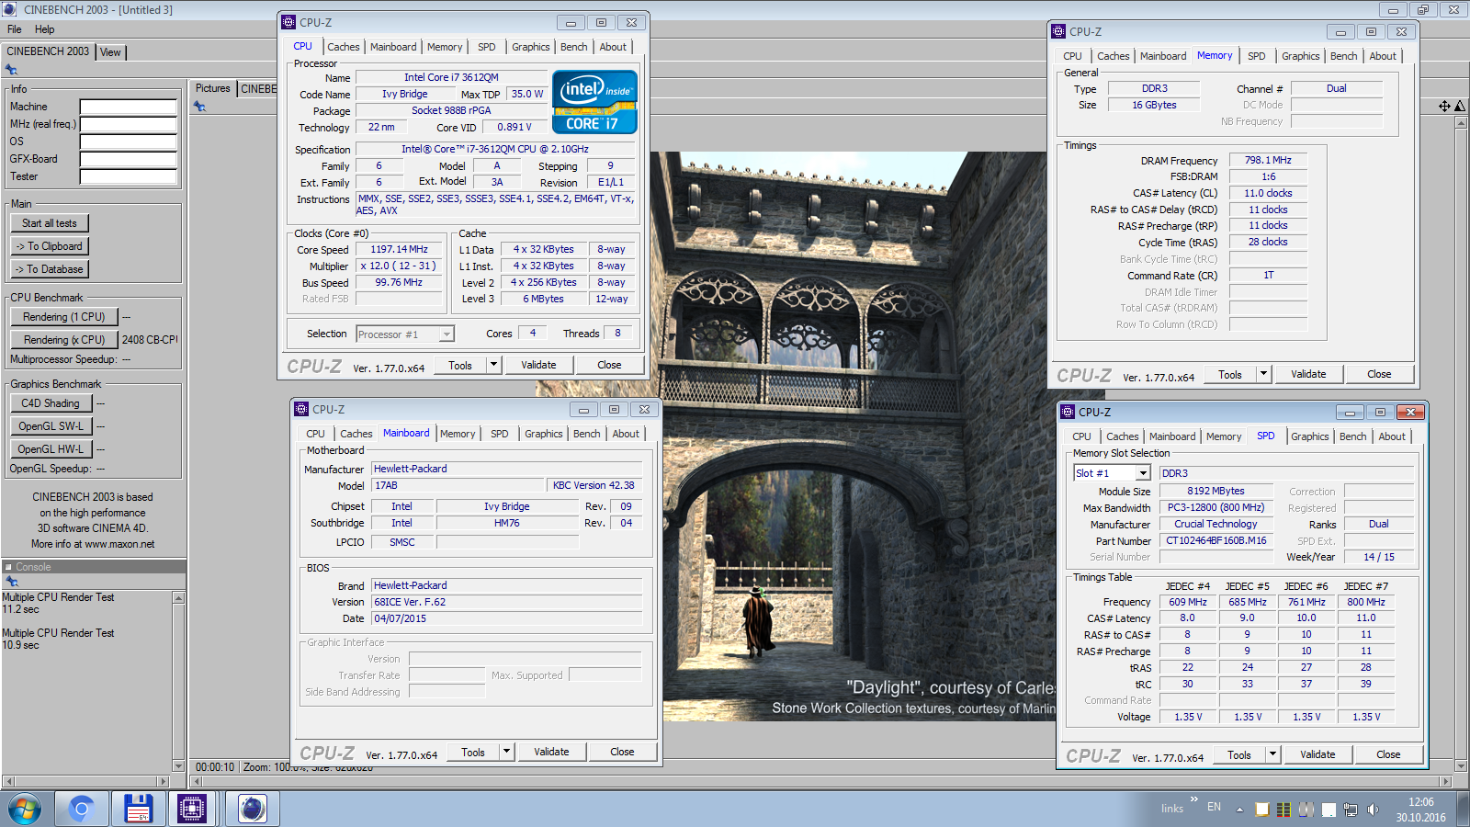Run the C4D Shading test
1470x827 pixels.
point(51,403)
